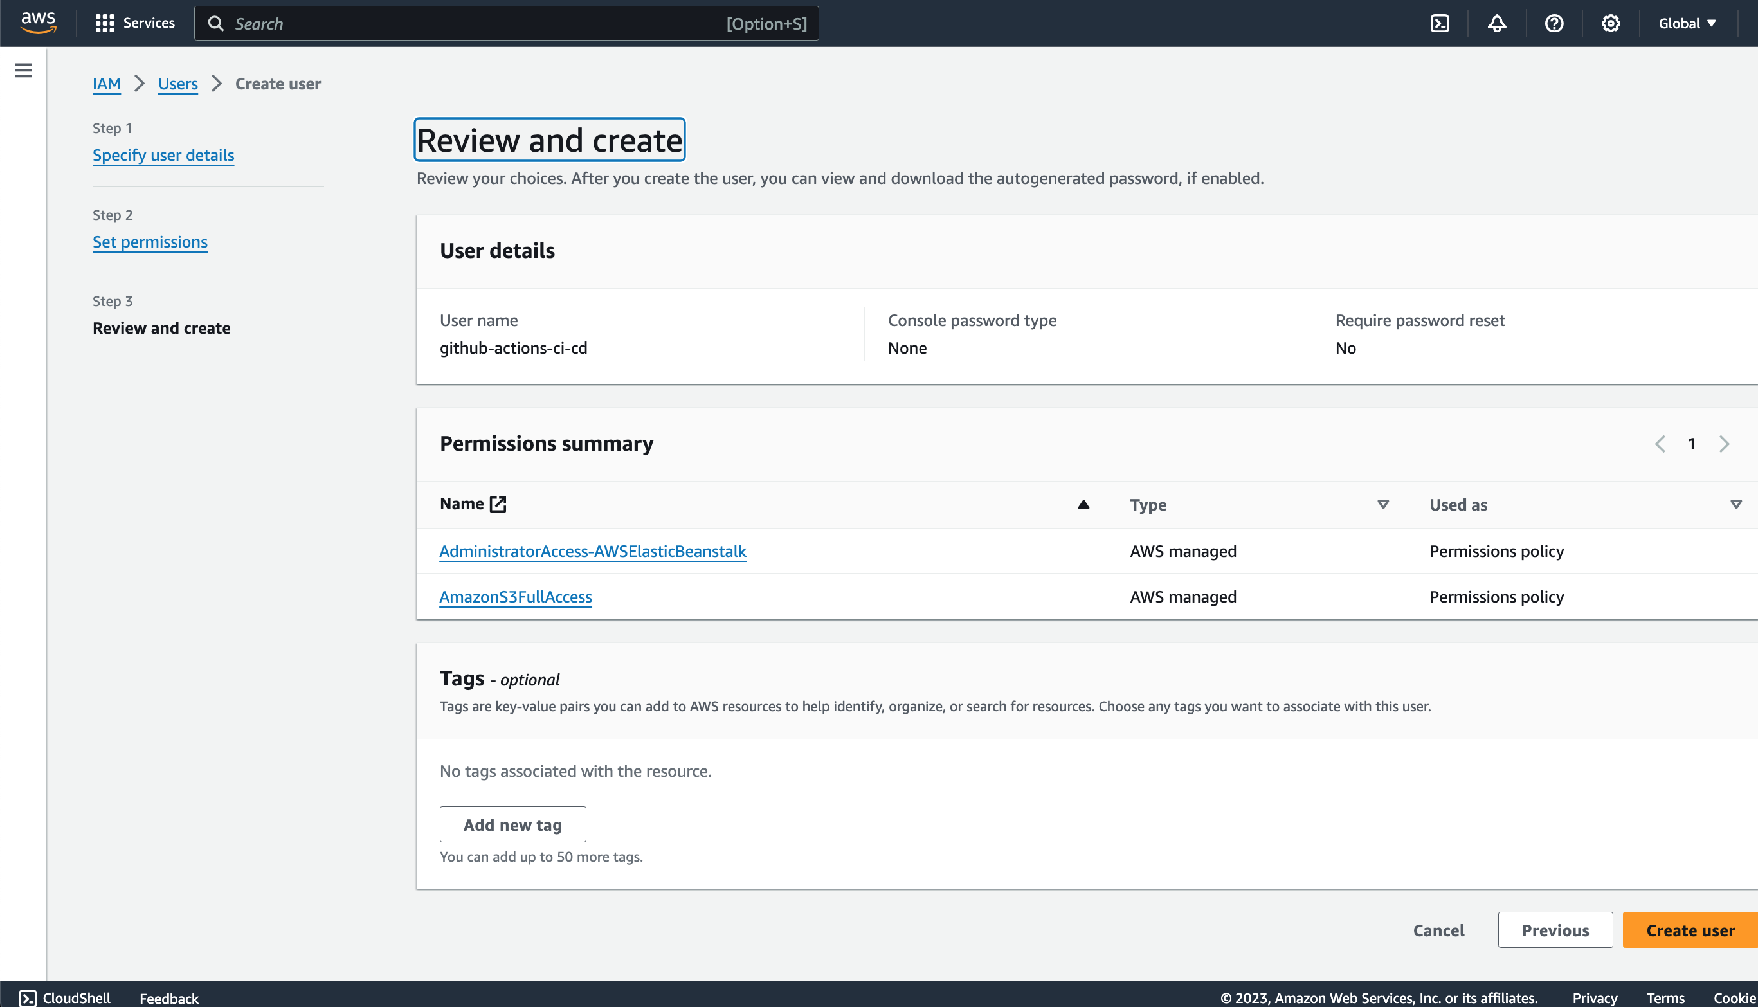This screenshot has width=1758, height=1007.
Task: Click CloudShell label in footer
Action: [77, 998]
